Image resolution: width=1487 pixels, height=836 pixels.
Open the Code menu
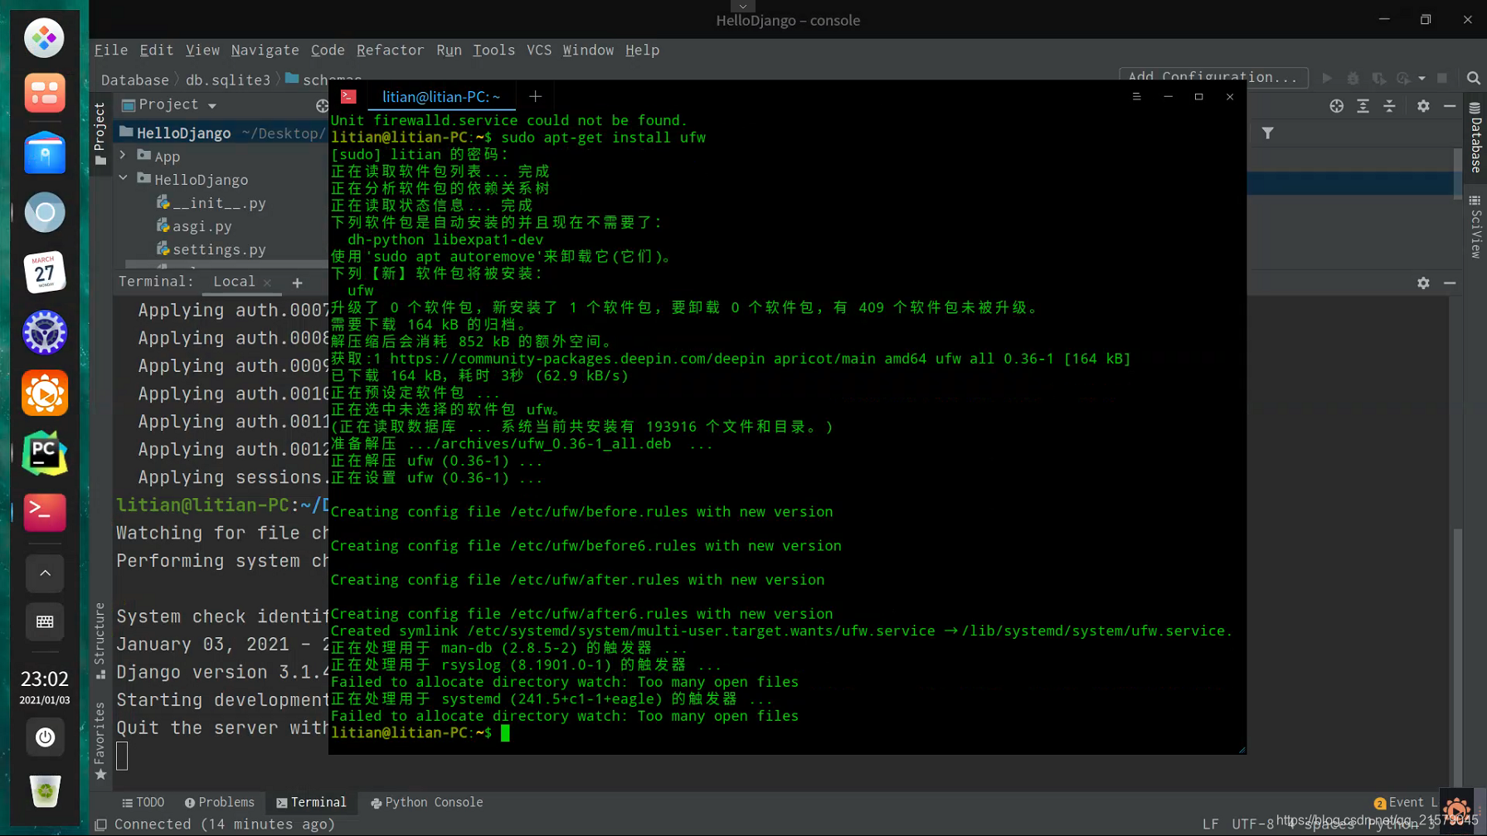[328, 50]
